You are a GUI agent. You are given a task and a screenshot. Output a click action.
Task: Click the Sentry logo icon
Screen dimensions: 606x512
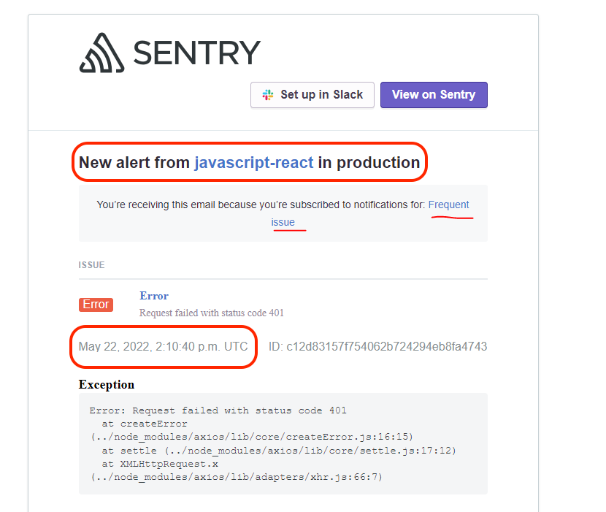click(x=101, y=53)
